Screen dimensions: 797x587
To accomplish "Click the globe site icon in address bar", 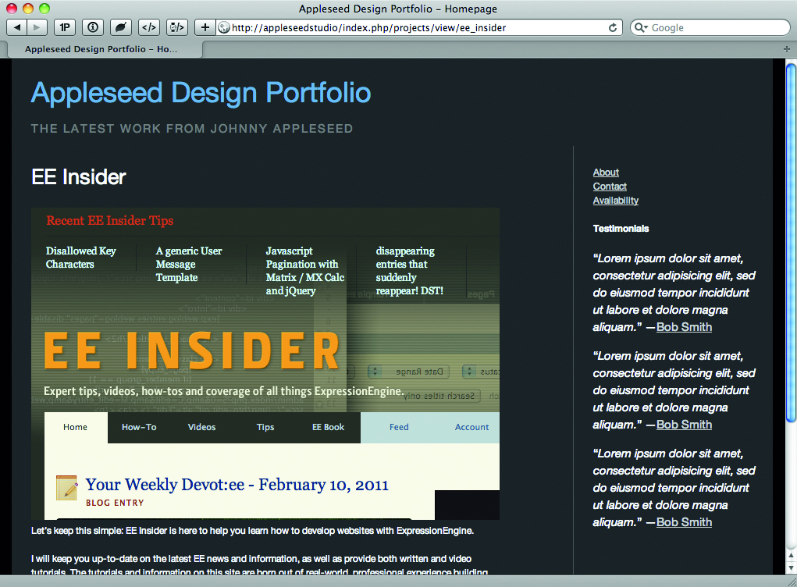I will 224,27.
